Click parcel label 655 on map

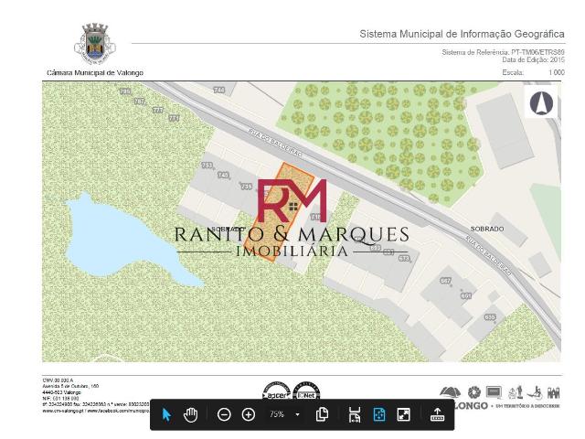click(x=490, y=317)
